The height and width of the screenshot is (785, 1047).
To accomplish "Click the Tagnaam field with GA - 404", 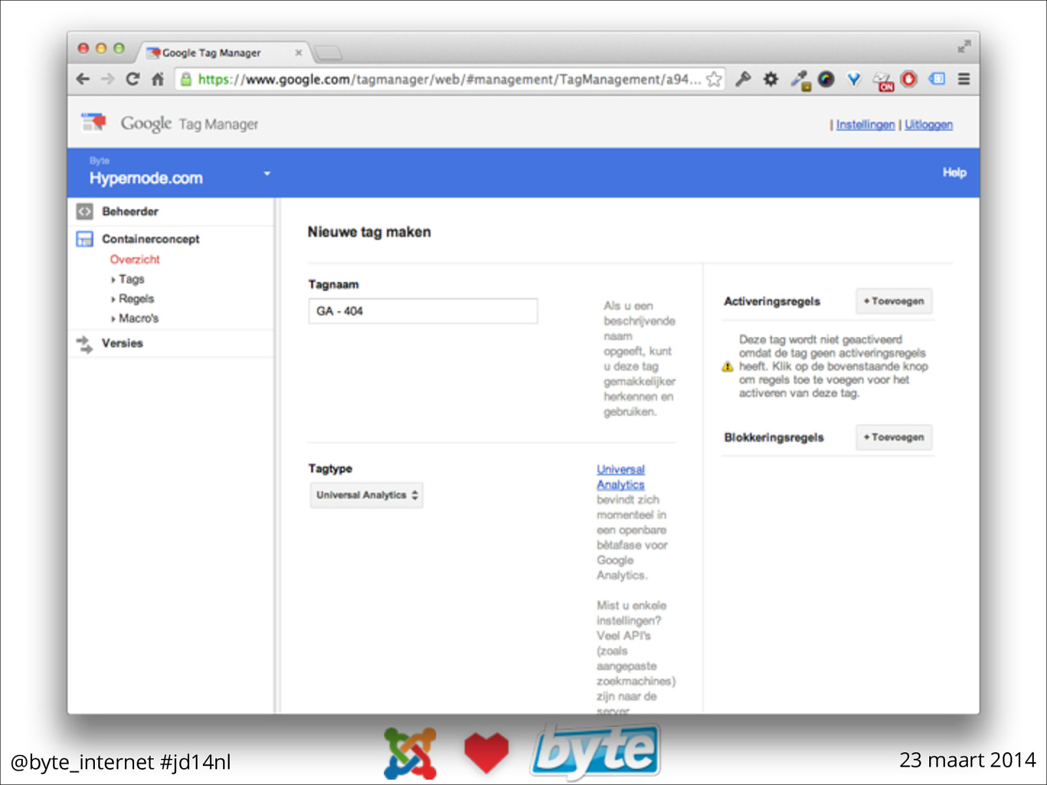I will coord(423,311).
